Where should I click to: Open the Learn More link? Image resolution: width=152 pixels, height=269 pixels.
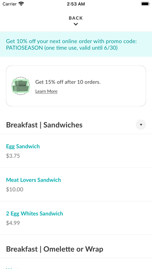point(46,91)
